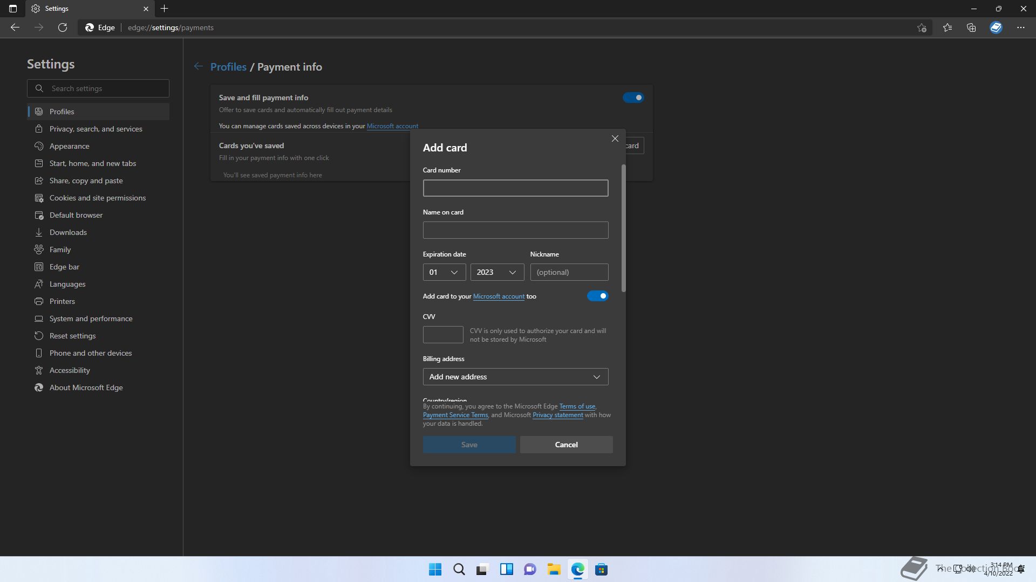The width and height of the screenshot is (1036, 582).
Task: Open Widgets from taskbar
Action: click(x=506, y=569)
